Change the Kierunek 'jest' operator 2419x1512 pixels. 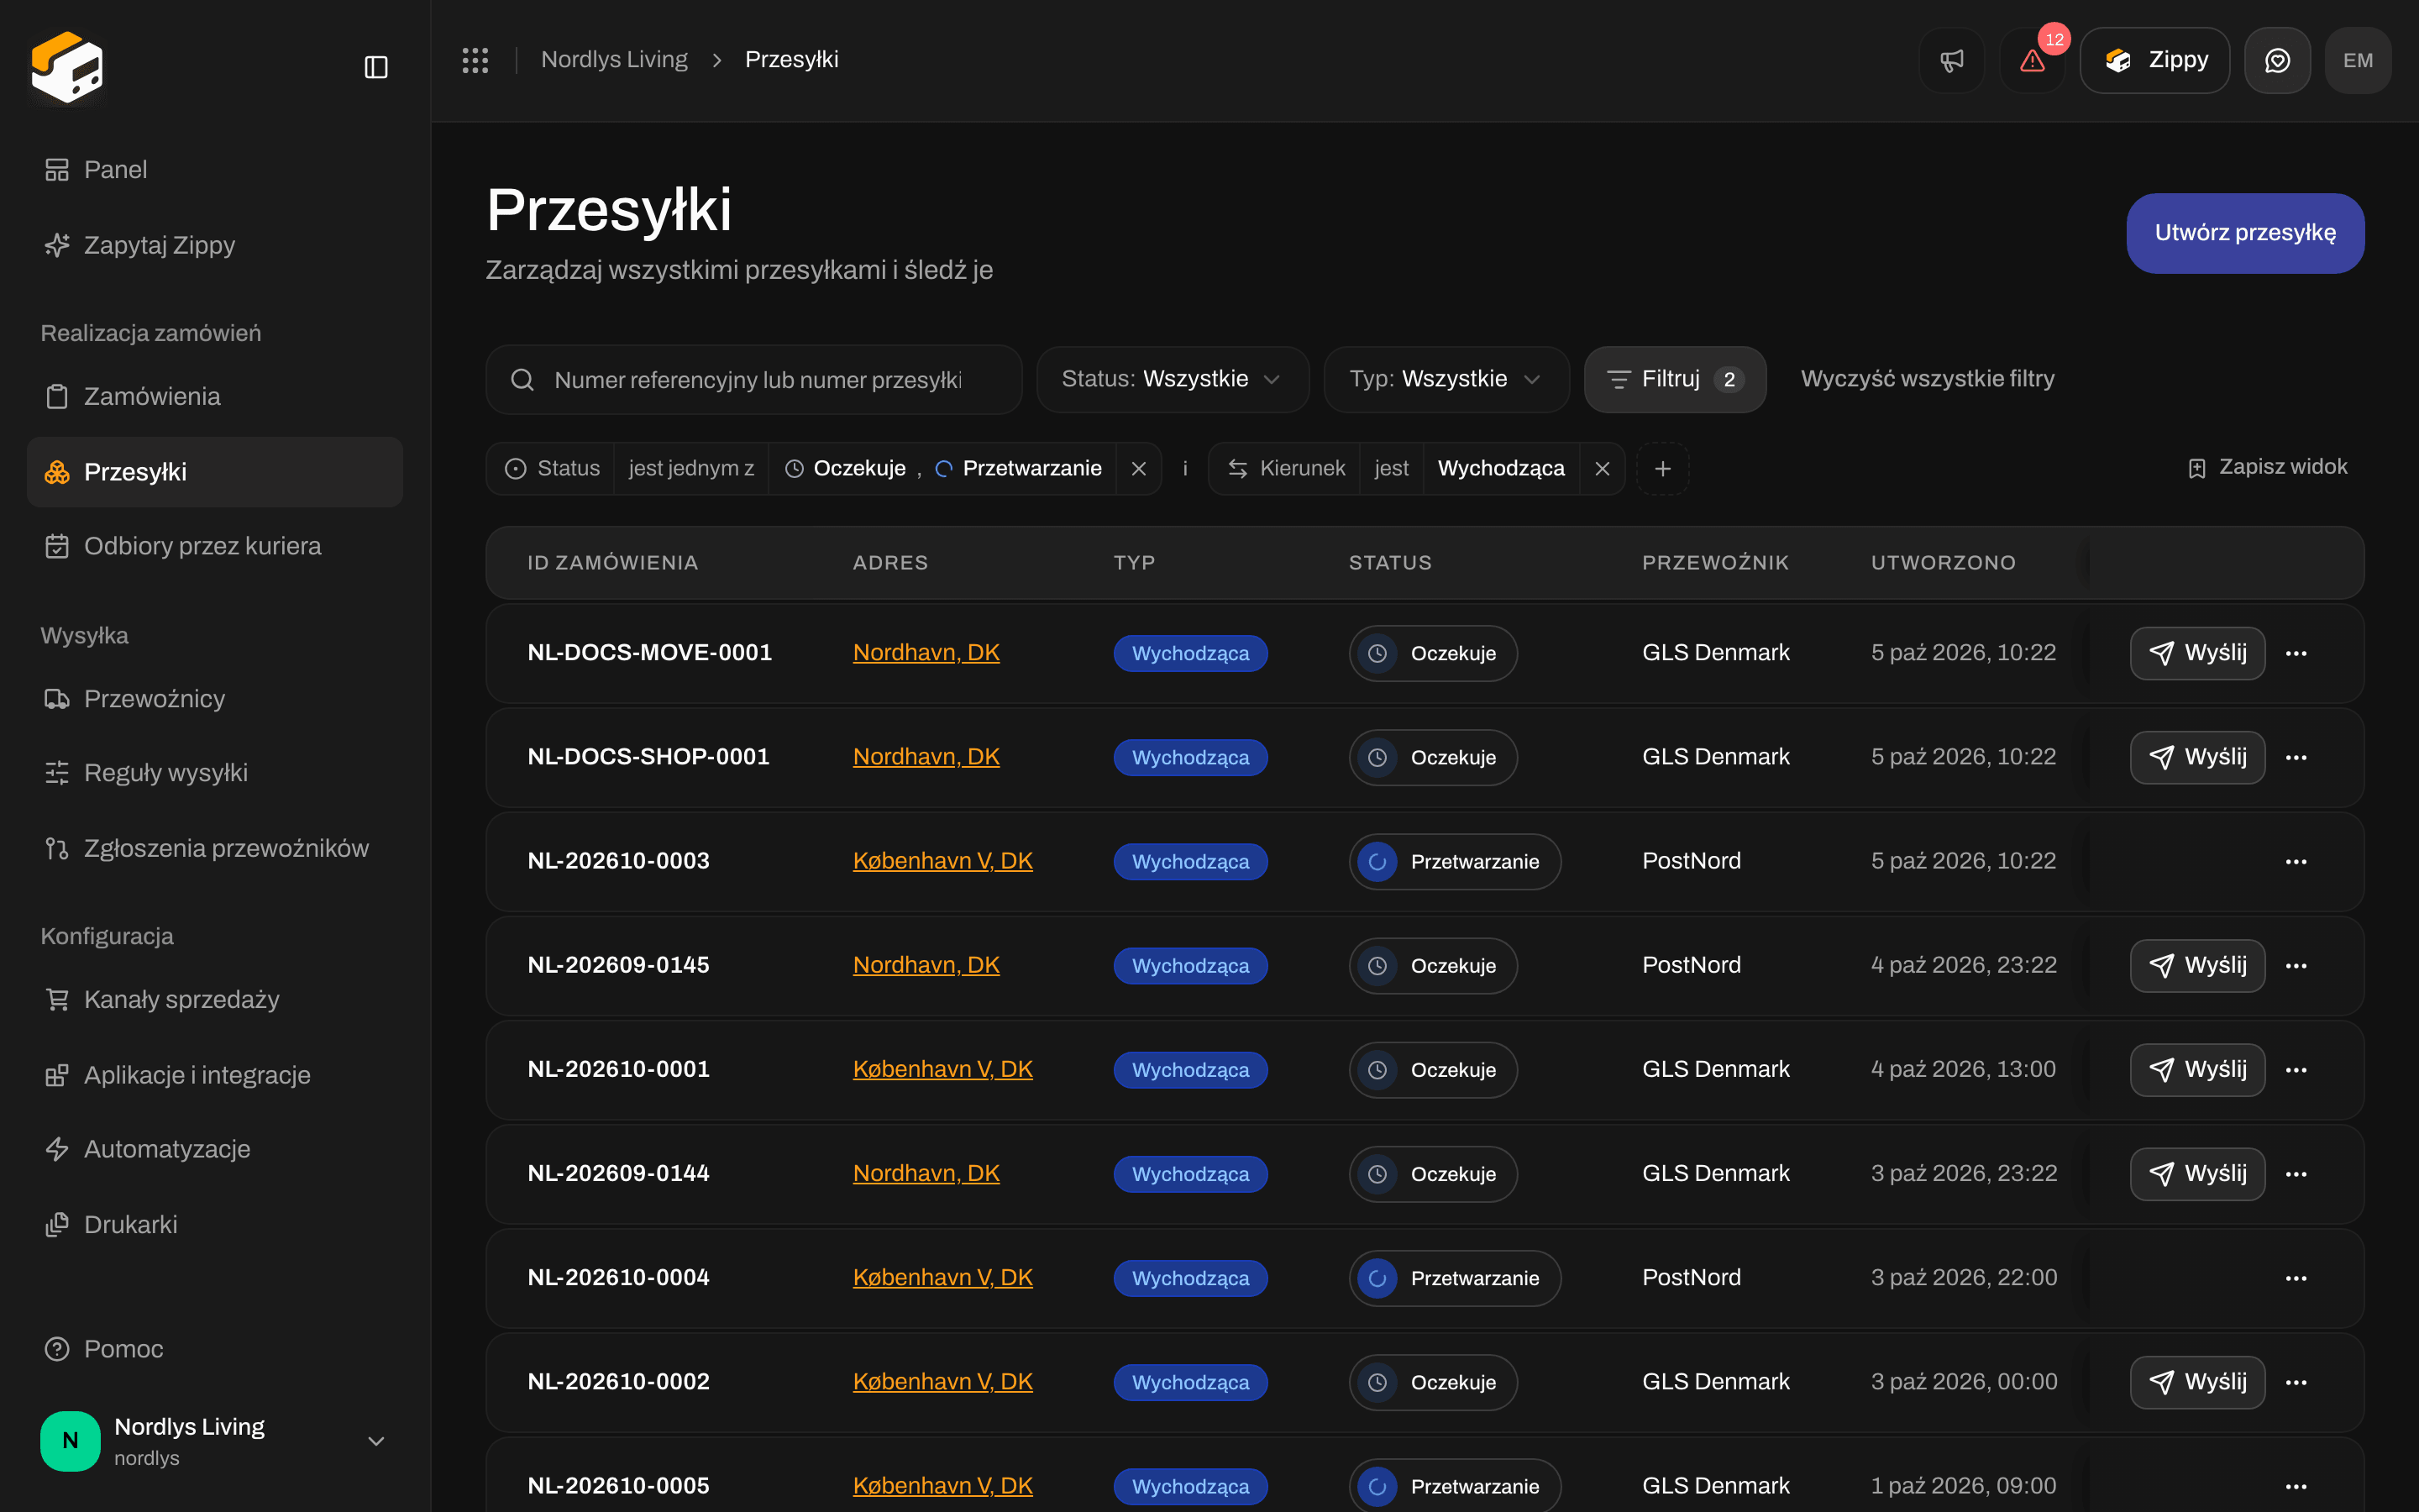[x=1392, y=468]
